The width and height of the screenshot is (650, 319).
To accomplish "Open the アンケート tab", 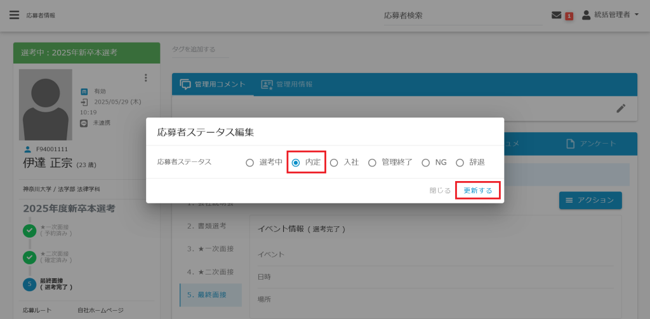I will point(590,144).
